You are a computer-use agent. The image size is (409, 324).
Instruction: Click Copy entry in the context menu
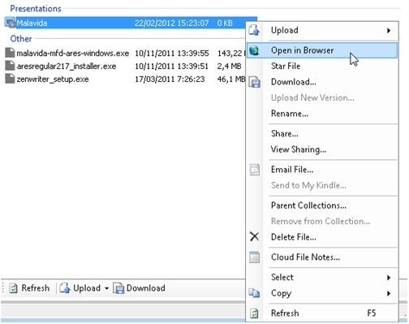322,293
